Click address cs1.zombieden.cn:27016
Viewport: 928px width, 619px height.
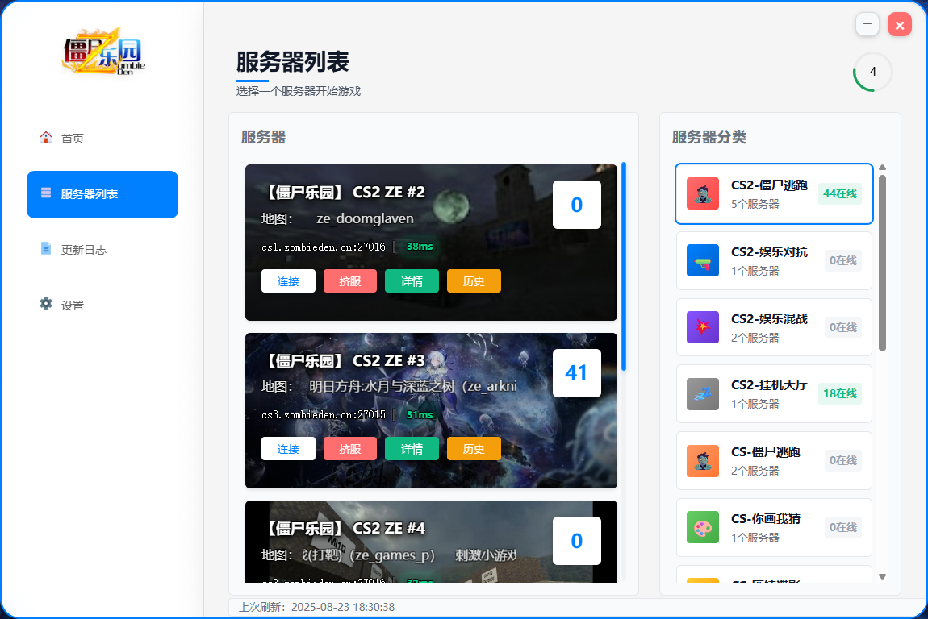(x=323, y=247)
